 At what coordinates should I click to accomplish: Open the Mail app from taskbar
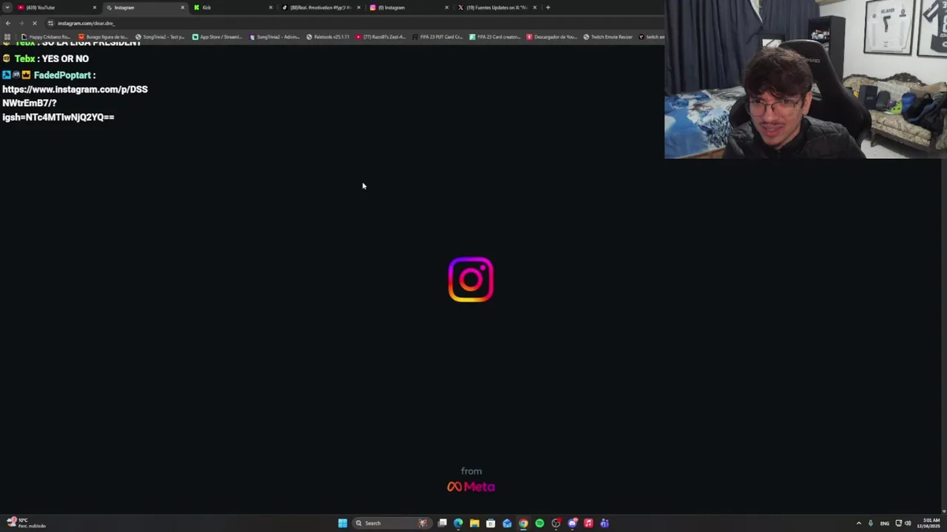(507, 523)
